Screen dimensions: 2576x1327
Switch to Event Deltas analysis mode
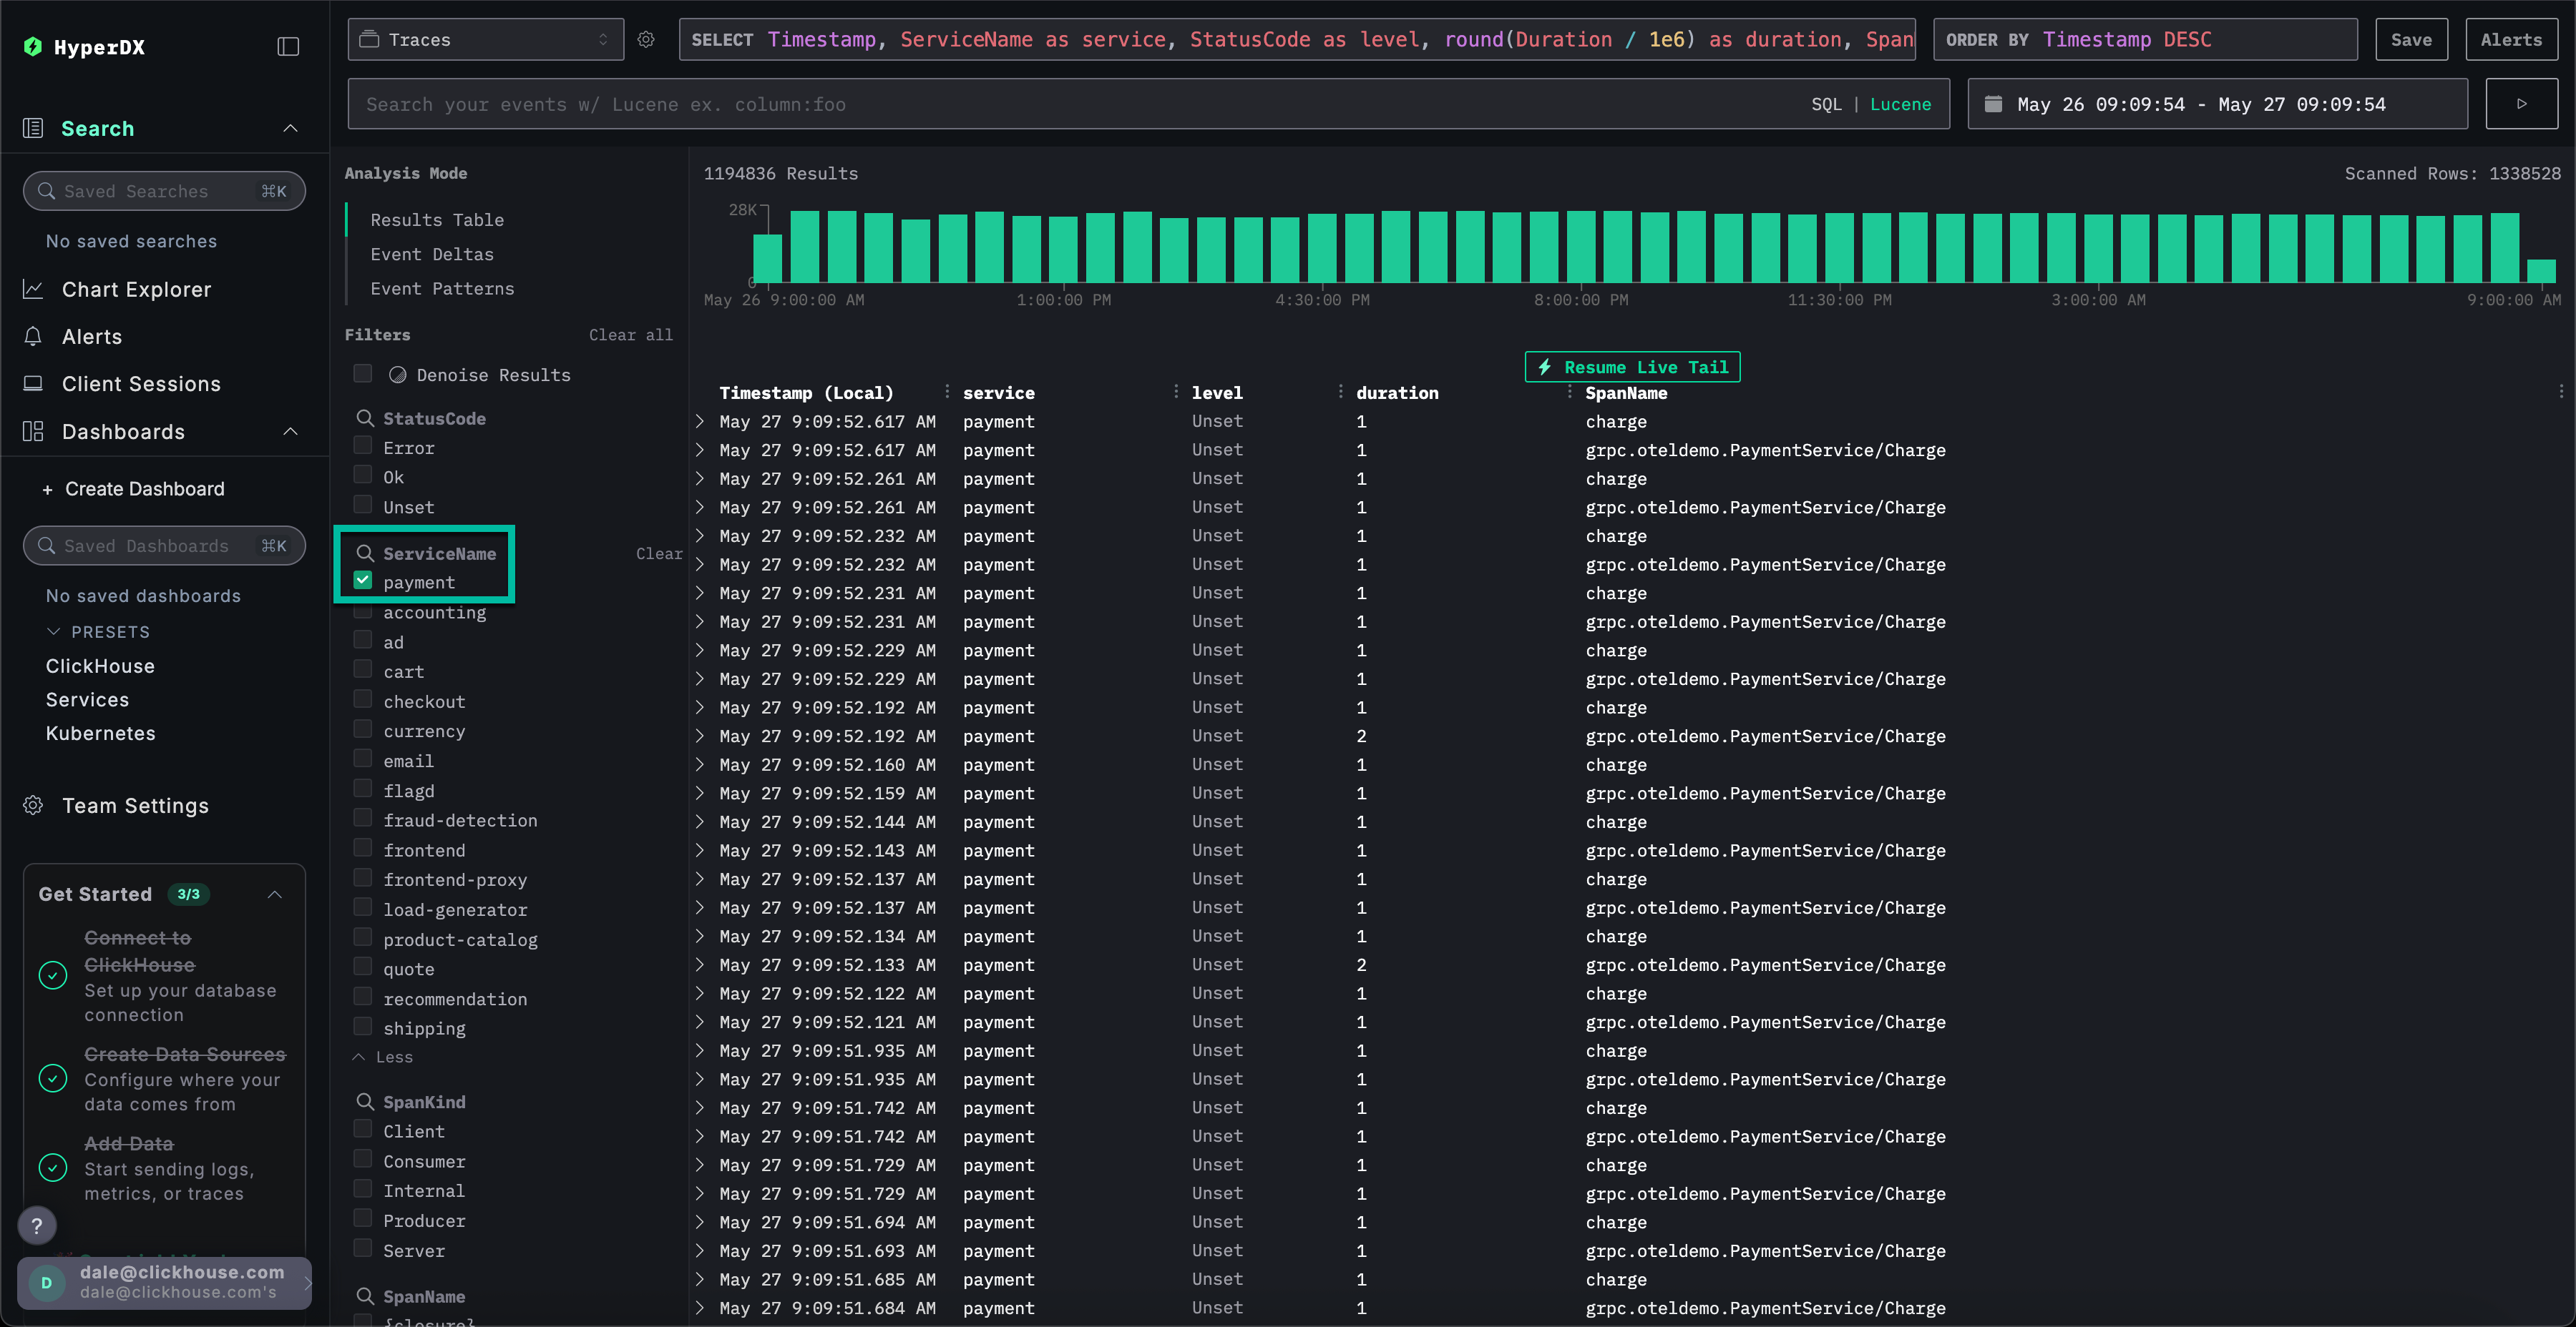point(431,255)
